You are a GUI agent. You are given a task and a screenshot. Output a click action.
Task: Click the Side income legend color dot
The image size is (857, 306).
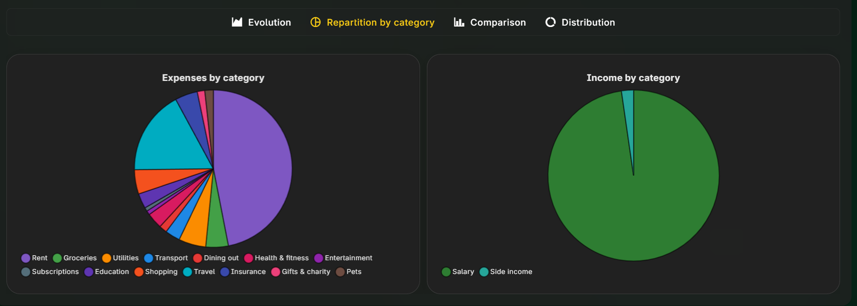click(485, 271)
